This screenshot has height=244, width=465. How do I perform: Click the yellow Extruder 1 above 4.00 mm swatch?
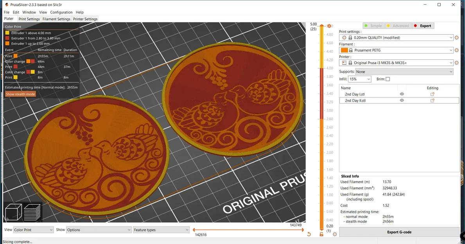tap(7, 33)
